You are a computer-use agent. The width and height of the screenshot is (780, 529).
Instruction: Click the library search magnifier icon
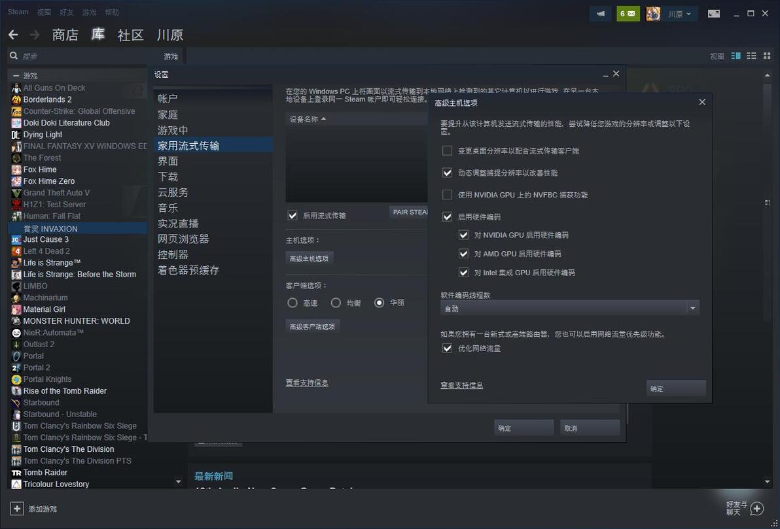(14, 56)
